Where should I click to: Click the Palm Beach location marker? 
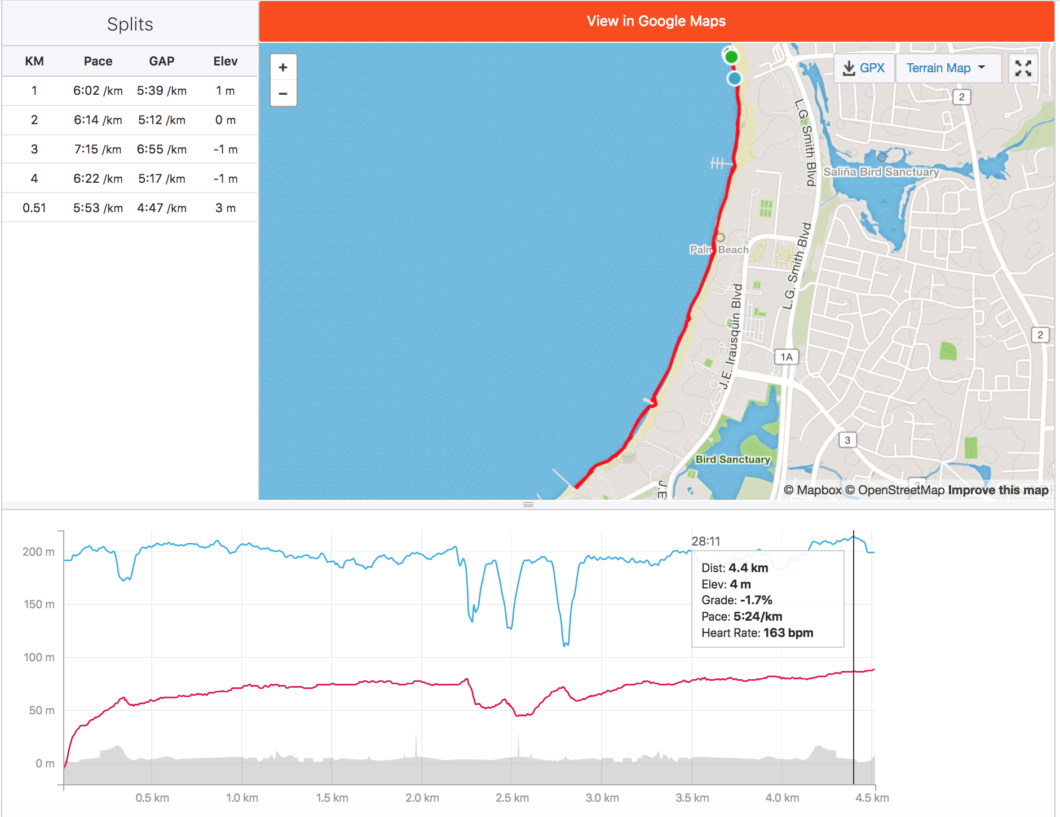(x=720, y=238)
